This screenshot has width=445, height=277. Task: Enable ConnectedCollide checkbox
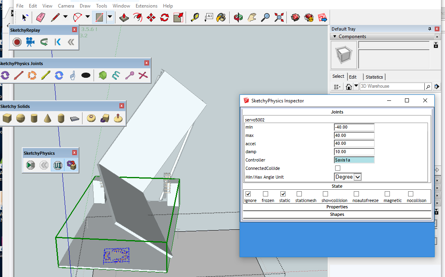click(338, 168)
